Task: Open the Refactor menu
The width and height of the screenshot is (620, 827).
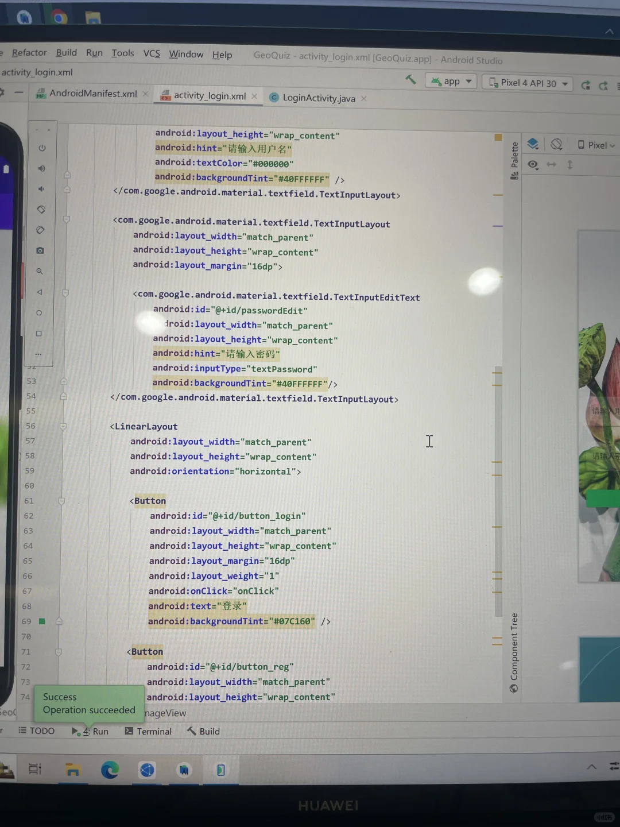Action: (x=29, y=52)
